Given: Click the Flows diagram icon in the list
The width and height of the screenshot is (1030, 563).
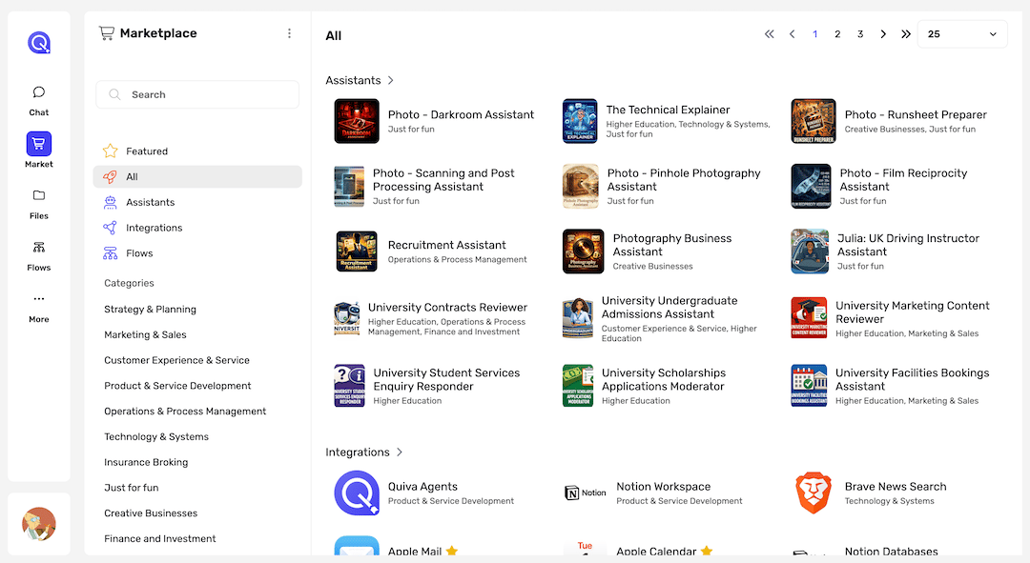Looking at the screenshot, I should (x=111, y=253).
